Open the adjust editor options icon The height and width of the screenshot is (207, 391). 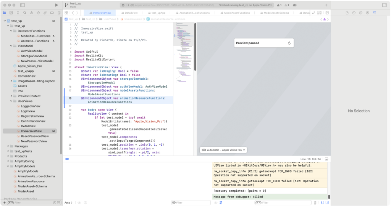320,13
